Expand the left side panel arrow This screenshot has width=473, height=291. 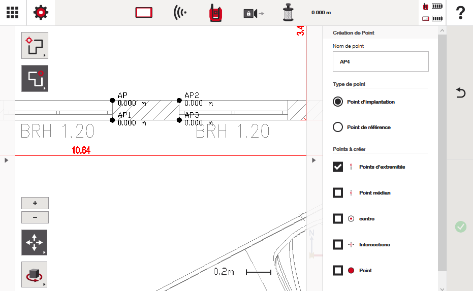pyautogui.click(x=7, y=160)
